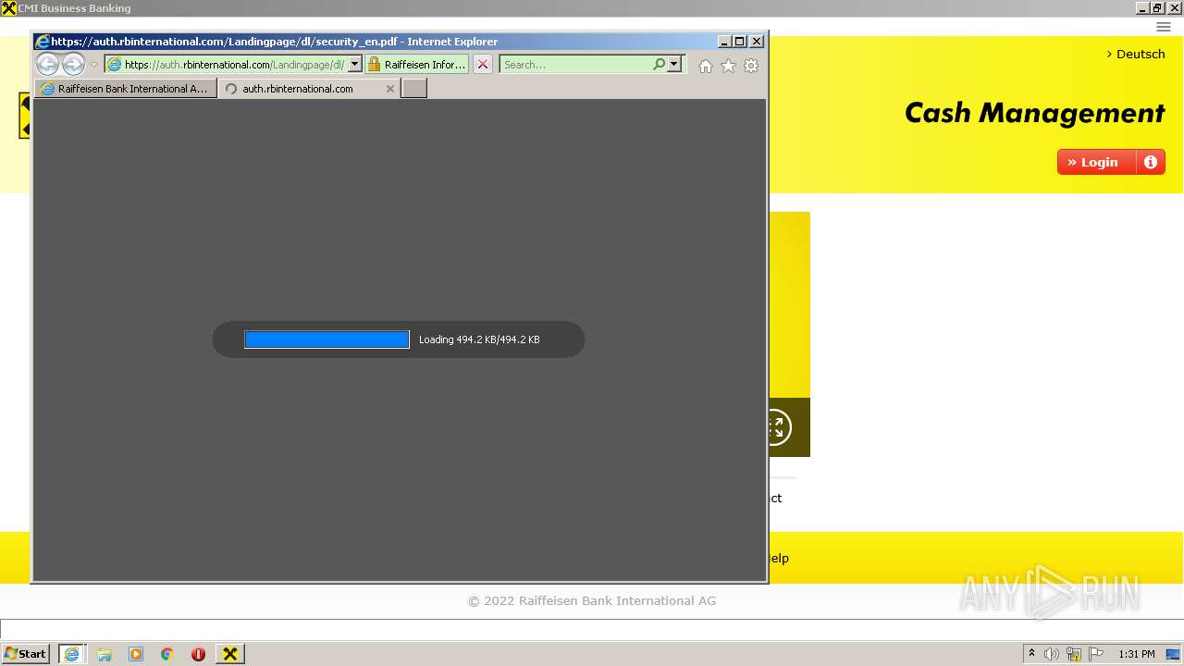The image size is (1184, 666).
Task: Switch to Raiffeisen Bank International A... tab
Action: click(x=125, y=89)
